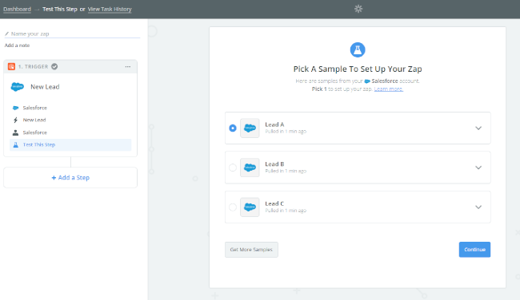Screen dimensions: 520x300
Task: Click the person account icon beside Salesforce
Action: click(15, 132)
